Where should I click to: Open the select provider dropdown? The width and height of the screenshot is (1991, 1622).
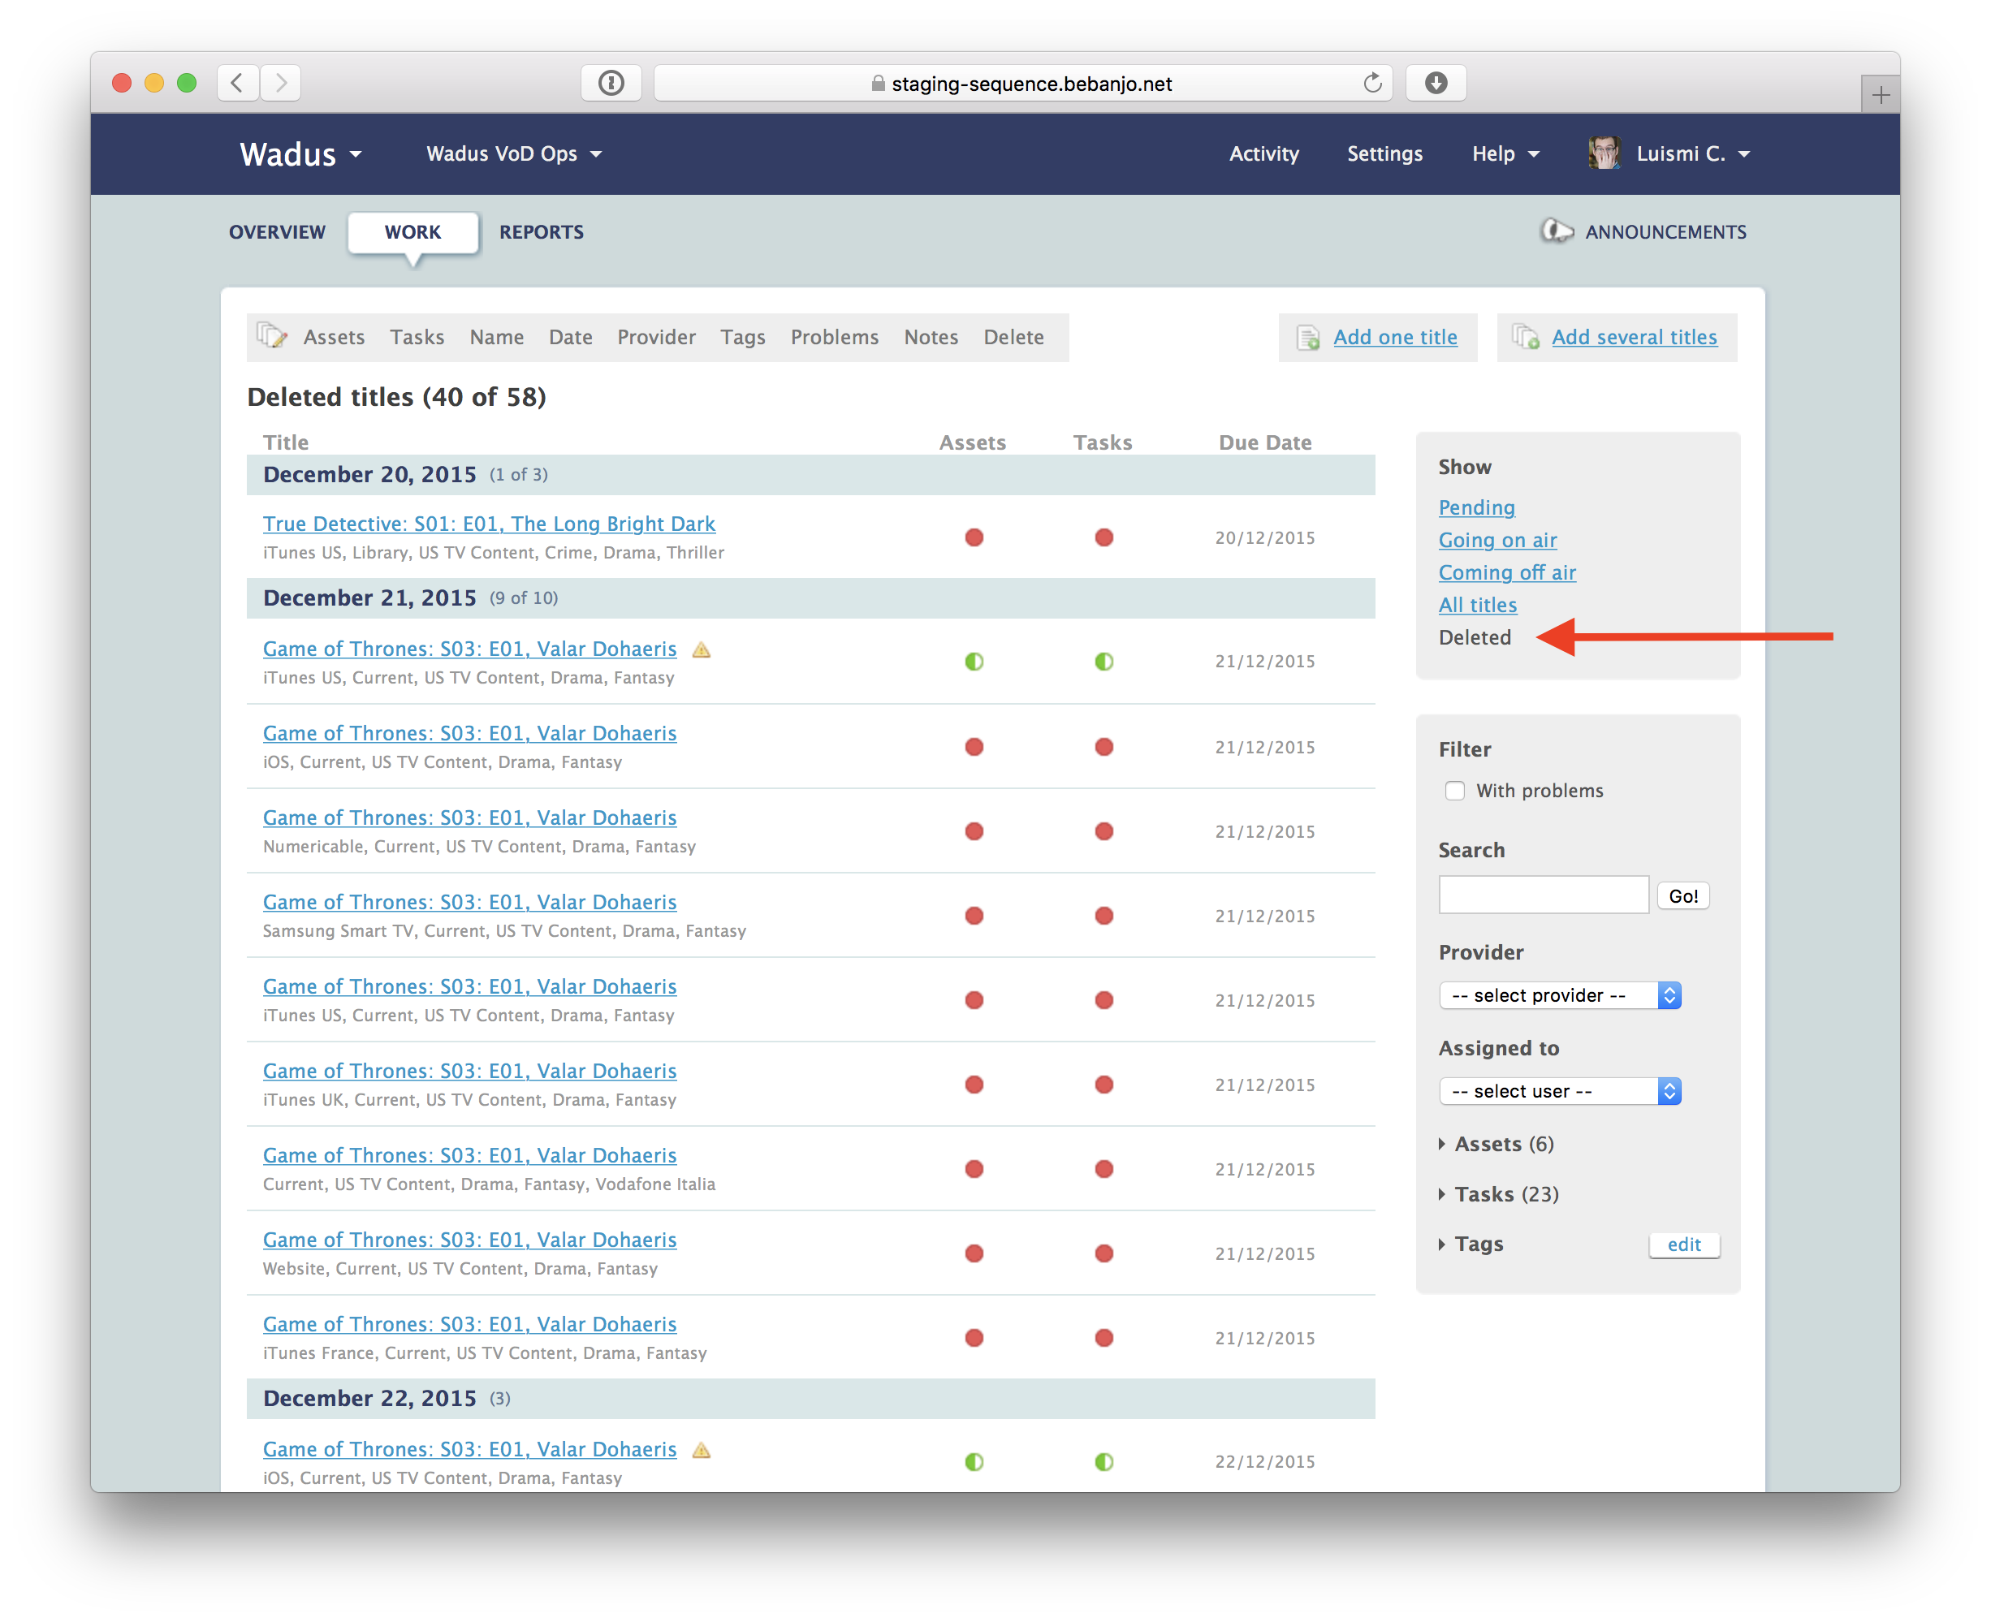pyautogui.click(x=1559, y=995)
